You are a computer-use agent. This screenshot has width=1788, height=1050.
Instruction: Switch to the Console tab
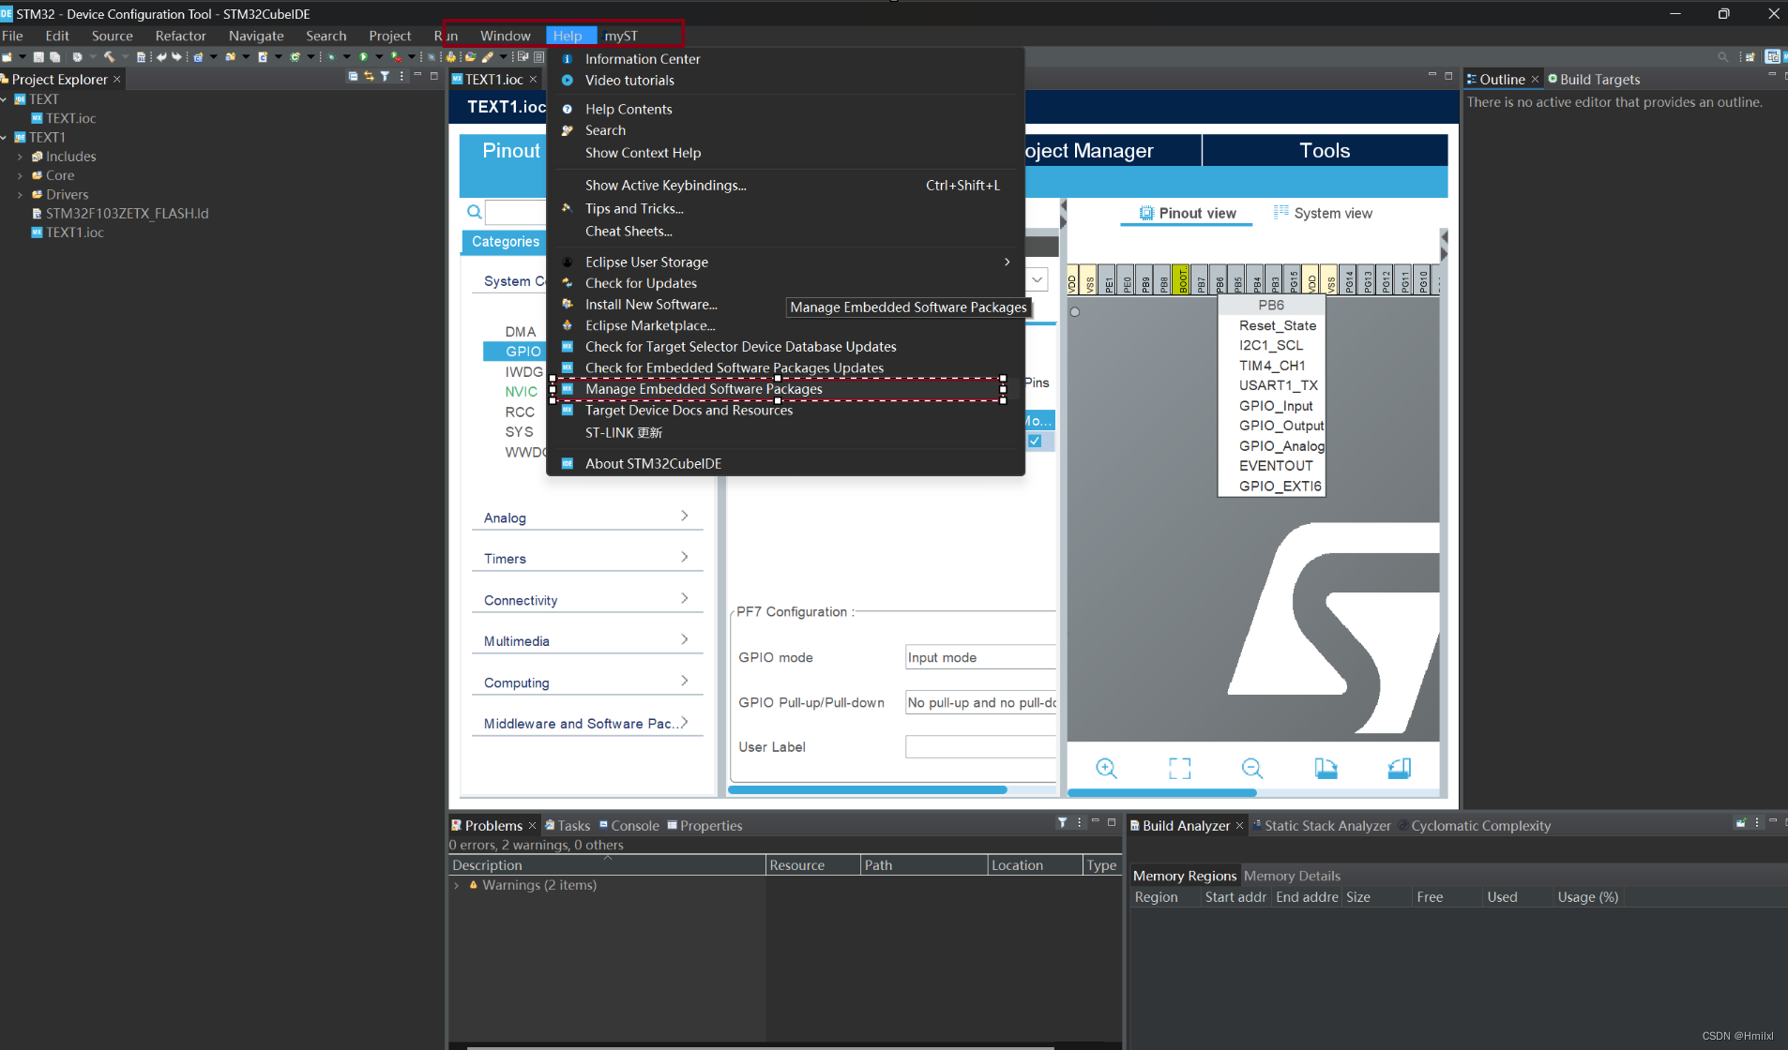click(629, 825)
